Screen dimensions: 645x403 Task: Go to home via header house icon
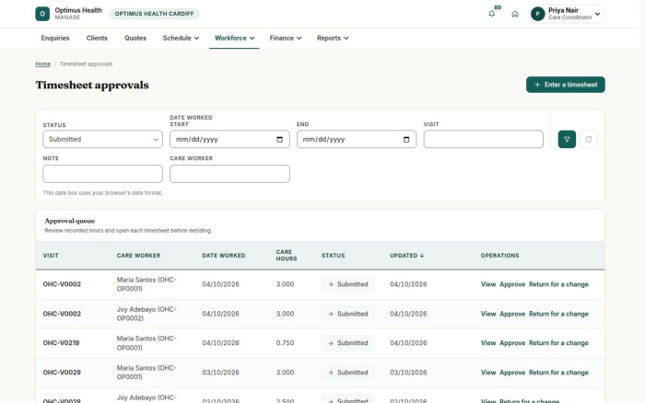click(515, 14)
